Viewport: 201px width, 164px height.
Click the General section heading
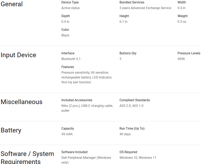(12, 4)
